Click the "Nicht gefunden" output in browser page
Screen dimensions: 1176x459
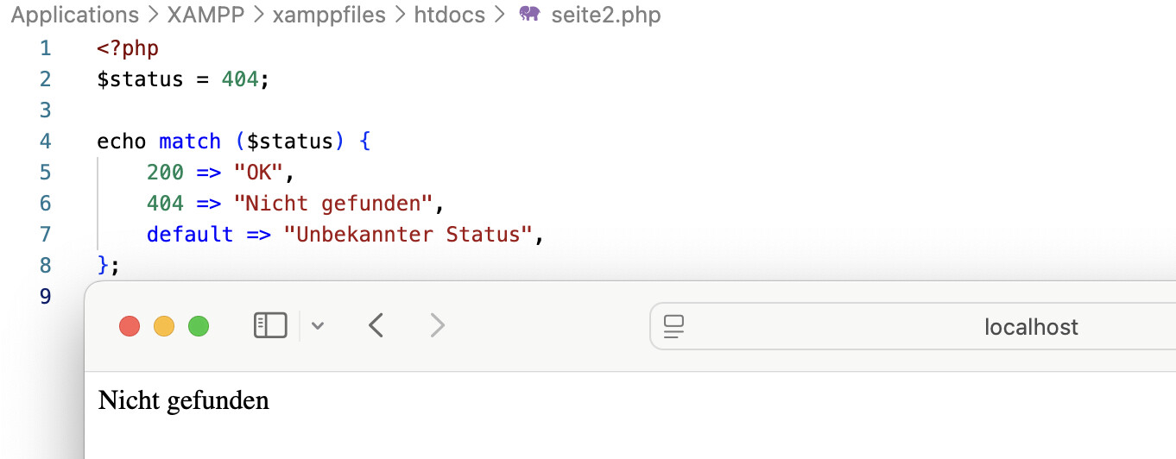(184, 400)
